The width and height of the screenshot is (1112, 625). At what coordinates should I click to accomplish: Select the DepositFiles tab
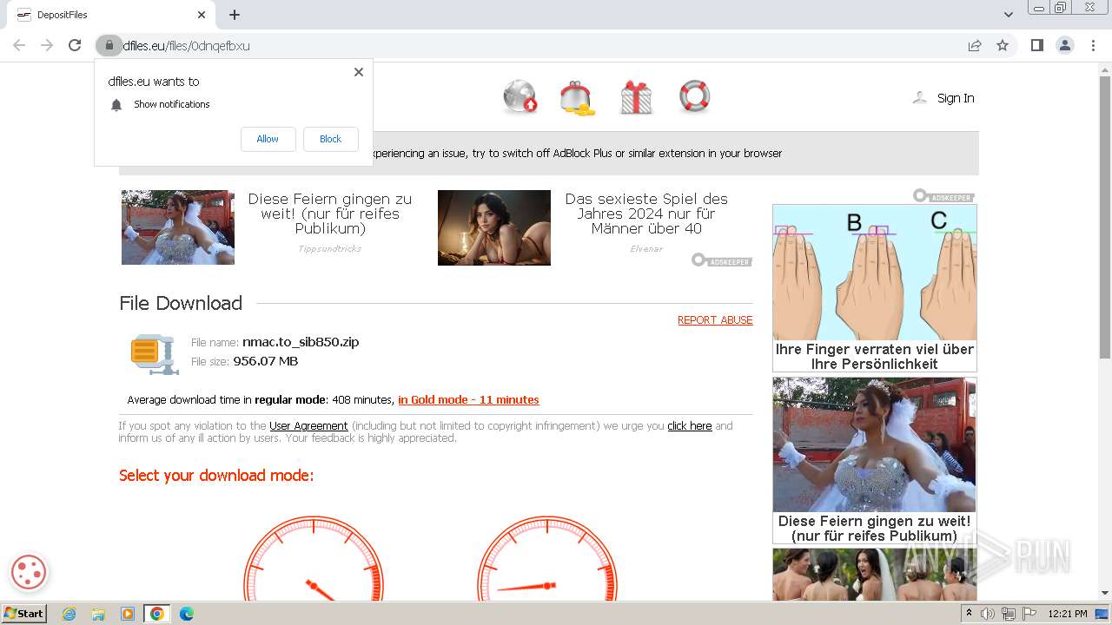click(x=109, y=15)
